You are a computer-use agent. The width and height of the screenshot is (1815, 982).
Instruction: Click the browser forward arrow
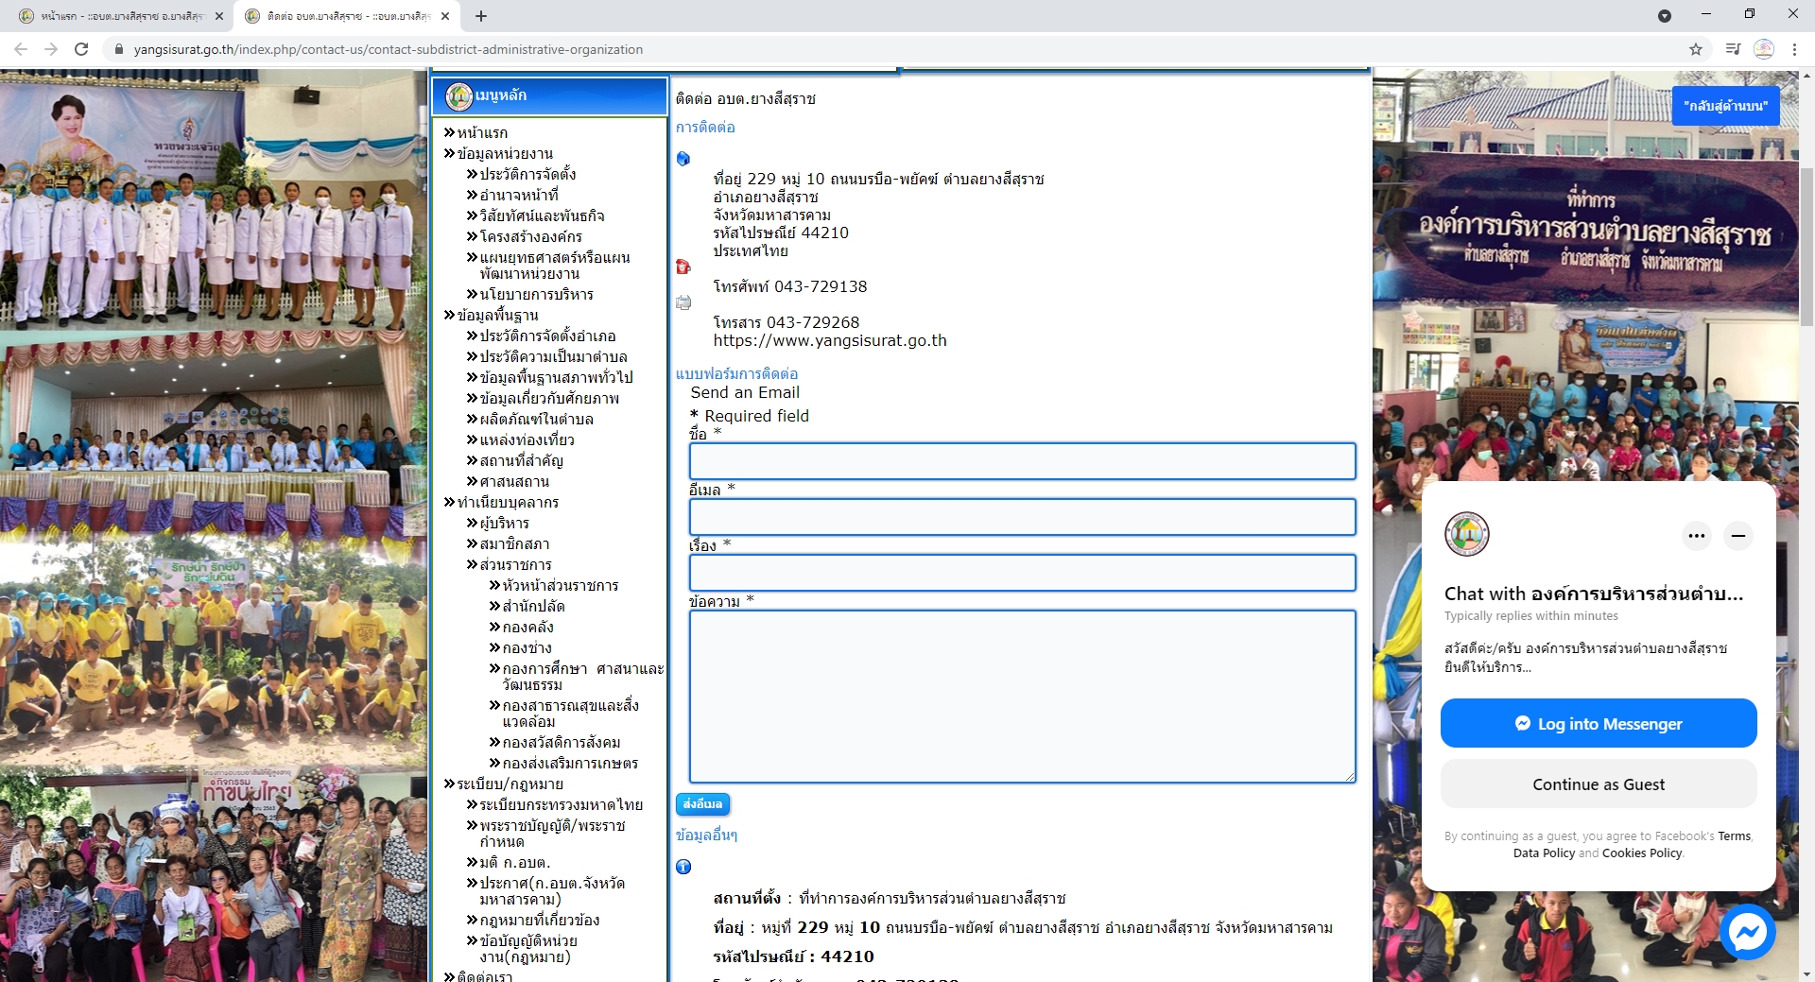coord(51,49)
